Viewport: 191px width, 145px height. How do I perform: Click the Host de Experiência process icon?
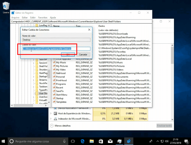click(55, 113)
